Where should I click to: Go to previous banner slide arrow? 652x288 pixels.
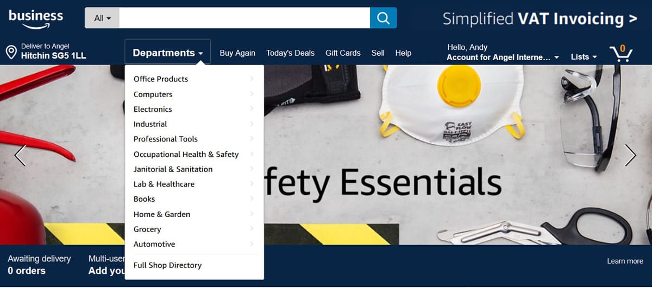[20, 155]
